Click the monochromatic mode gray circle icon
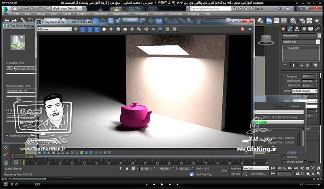The image size is (324, 189). pyautogui.click(x=111, y=29)
